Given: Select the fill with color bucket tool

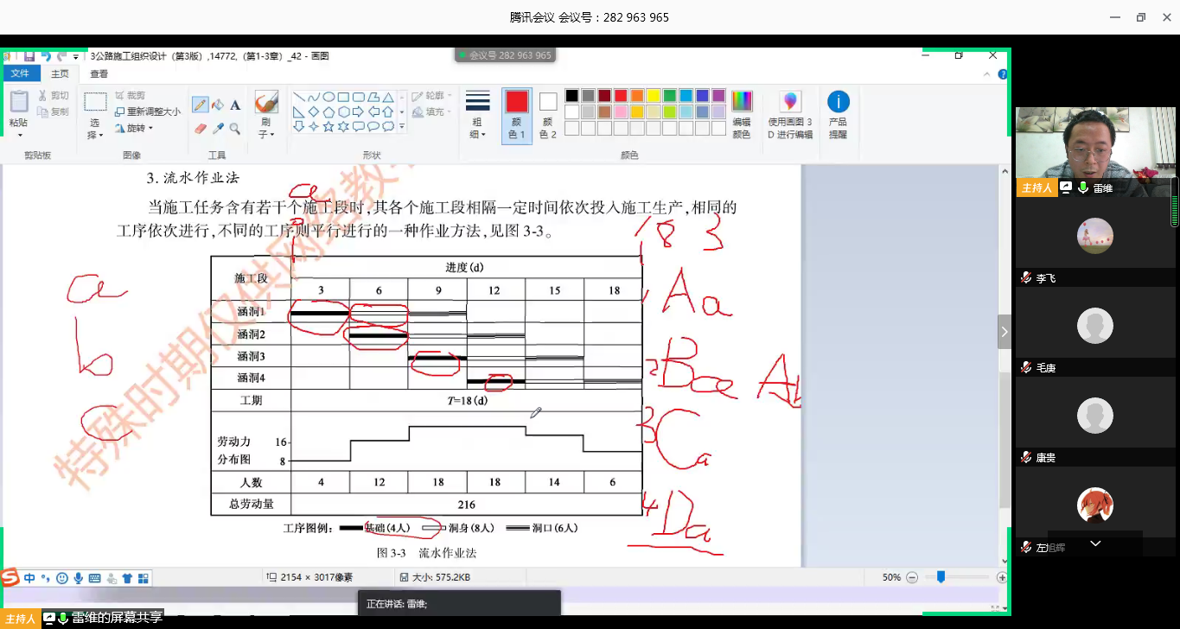Looking at the screenshot, I should (218, 102).
